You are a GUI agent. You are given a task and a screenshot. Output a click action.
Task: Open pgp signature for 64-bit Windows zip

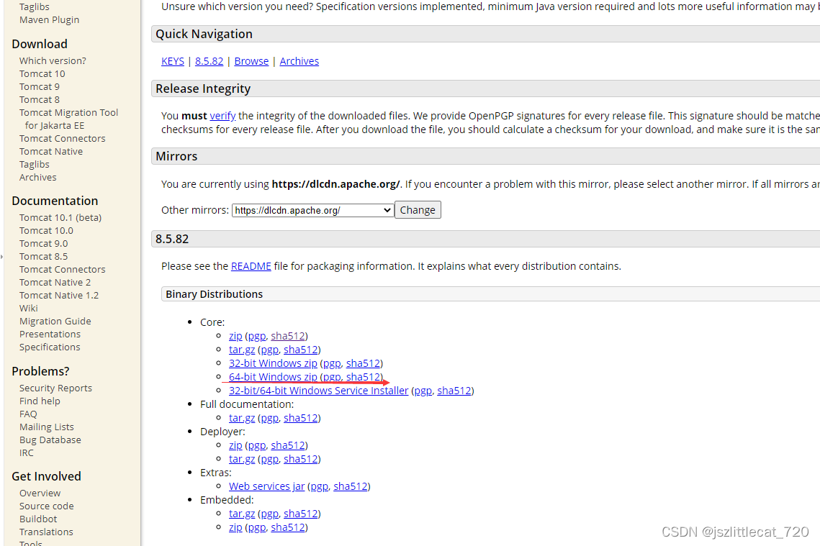[x=332, y=377]
